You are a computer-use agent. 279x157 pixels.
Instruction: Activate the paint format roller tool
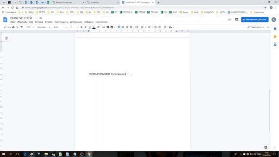(x=21, y=27)
